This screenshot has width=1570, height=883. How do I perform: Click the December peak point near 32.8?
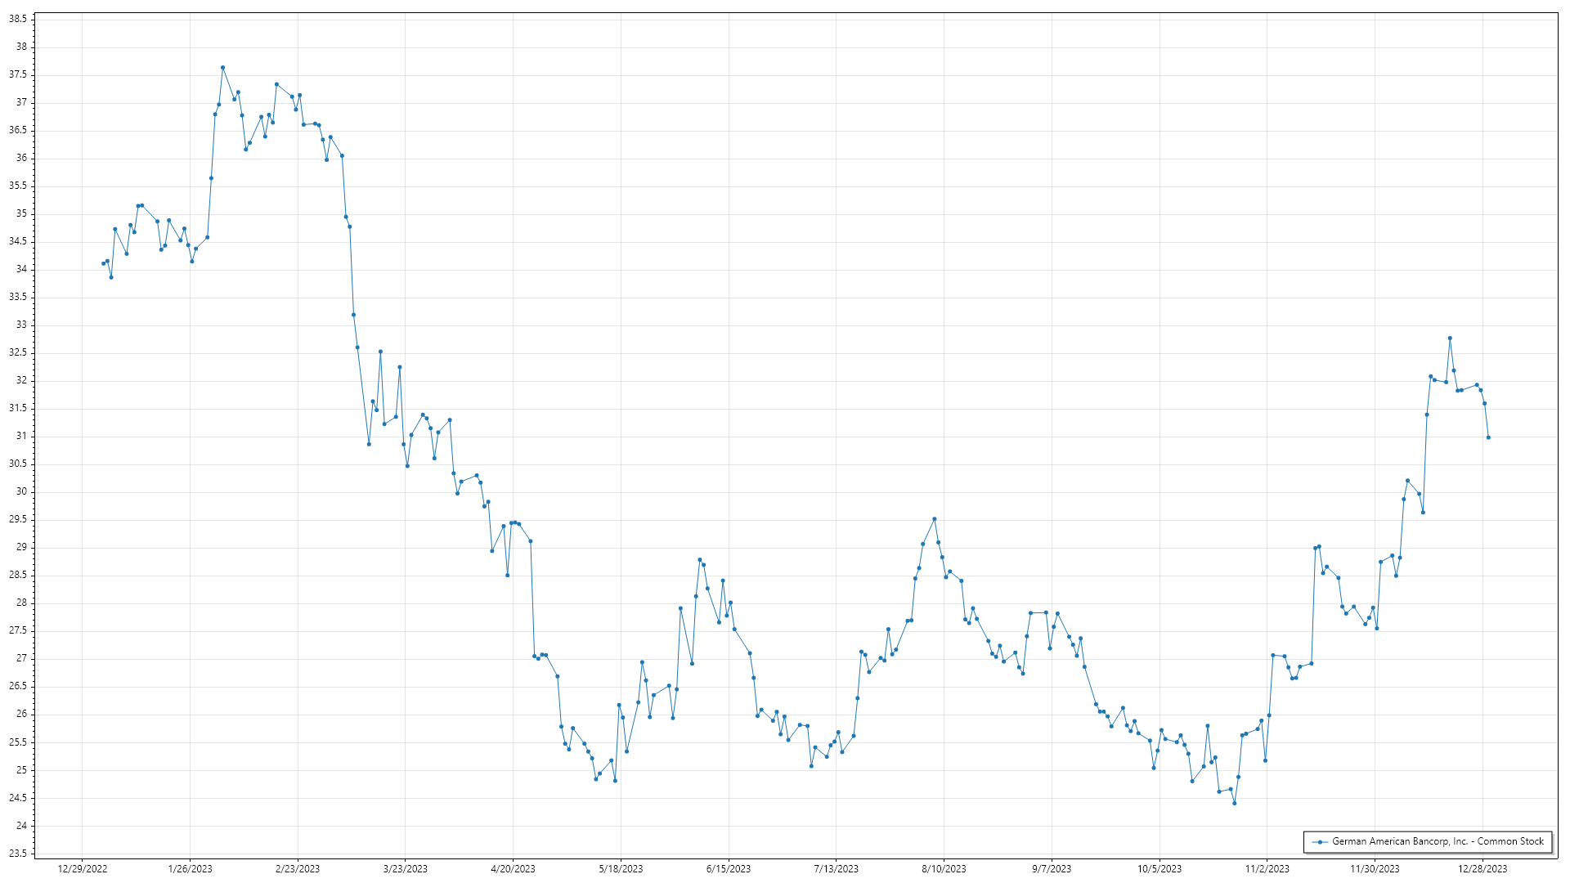click(1450, 338)
